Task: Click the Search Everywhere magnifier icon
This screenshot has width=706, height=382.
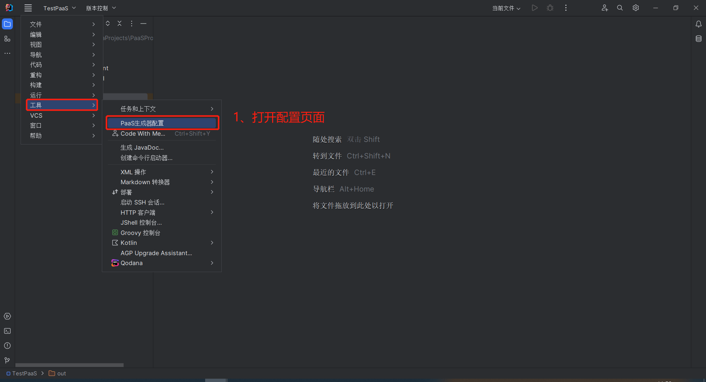Action: (620, 8)
